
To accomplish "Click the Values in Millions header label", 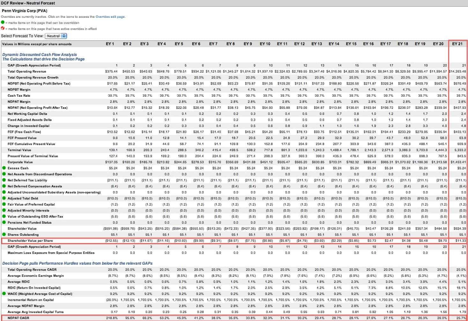I will pos(37,44).
